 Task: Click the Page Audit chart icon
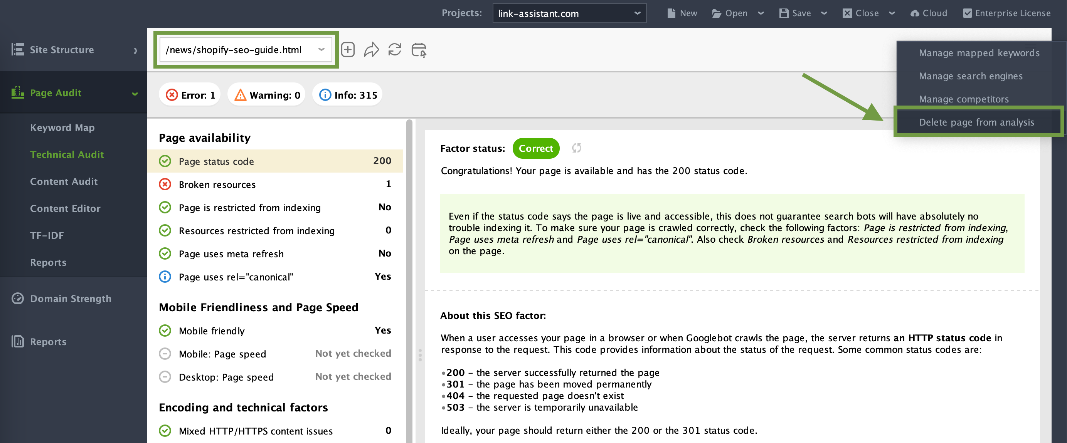point(17,93)
